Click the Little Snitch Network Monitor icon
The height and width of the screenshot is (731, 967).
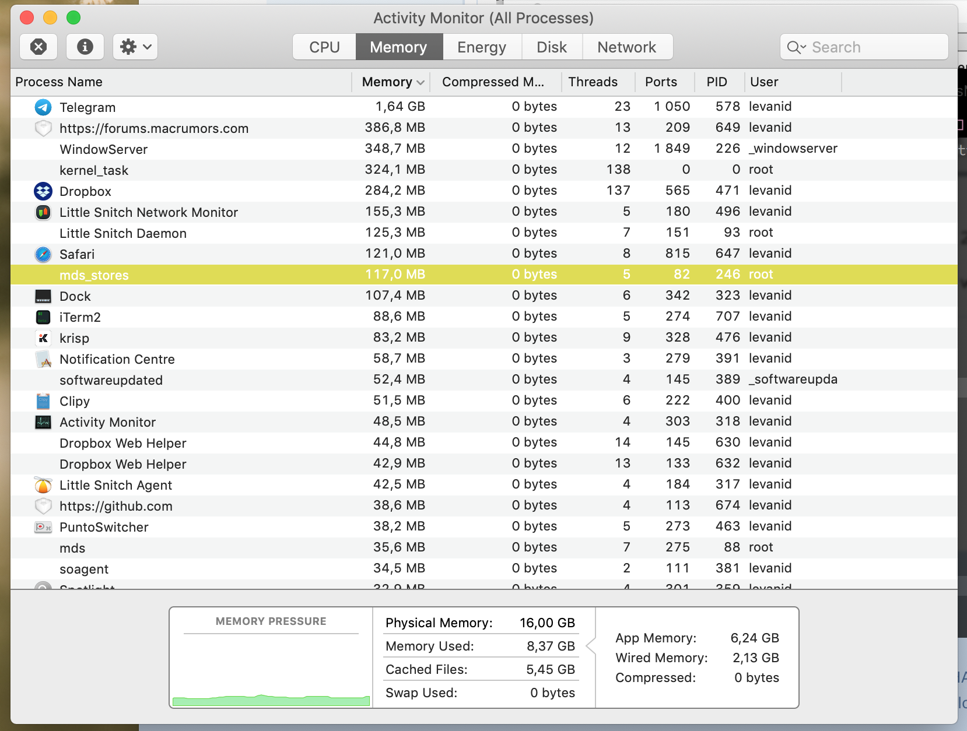(x=43, y=212)
